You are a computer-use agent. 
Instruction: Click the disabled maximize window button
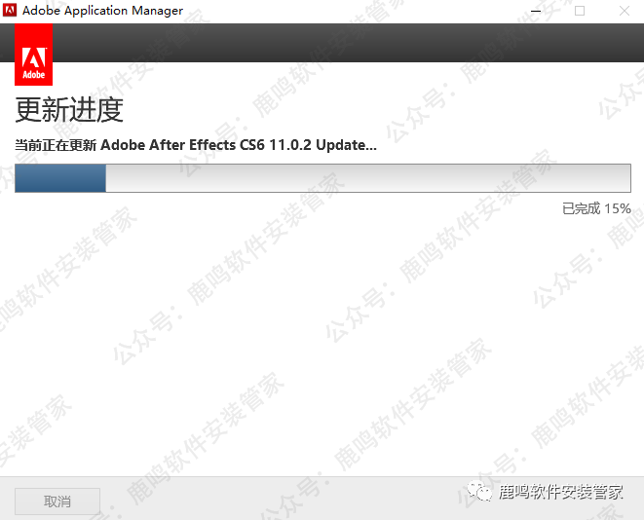(580, 11)
